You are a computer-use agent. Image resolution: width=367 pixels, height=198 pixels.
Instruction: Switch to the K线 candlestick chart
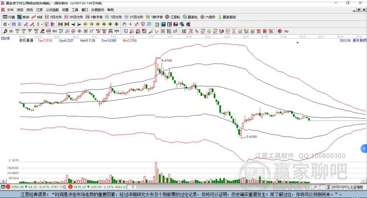point(37,17)
